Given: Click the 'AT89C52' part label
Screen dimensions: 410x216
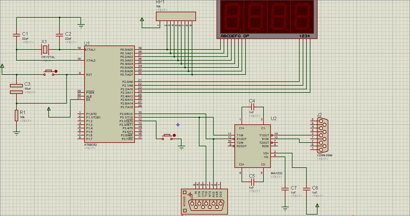Looking at the screenshot, I should coord(91,145).
